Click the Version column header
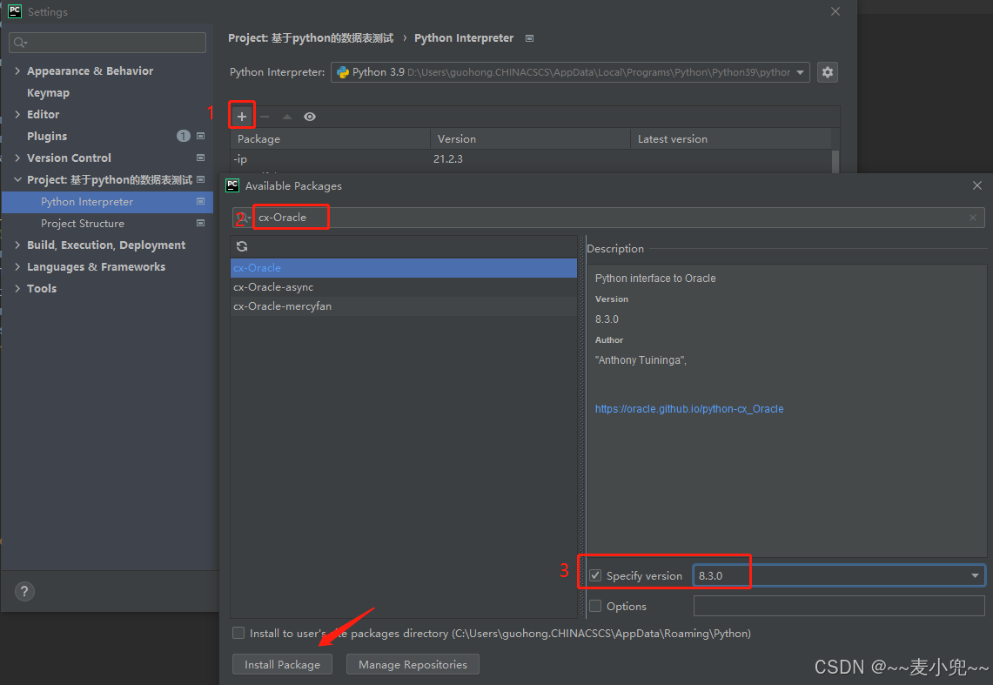 [x=531, y=138]
